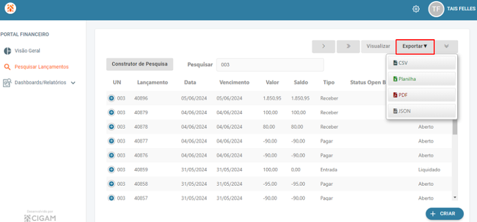Click the TF user avatar
The image size is (477, 222).
pyautogui.click(x=436, y=9)
